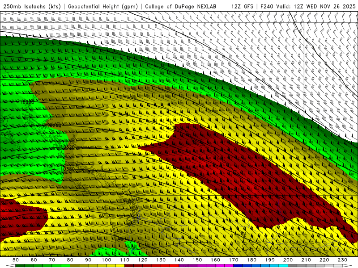
Task: Click the colorbar label '150'
Action: 197,260
